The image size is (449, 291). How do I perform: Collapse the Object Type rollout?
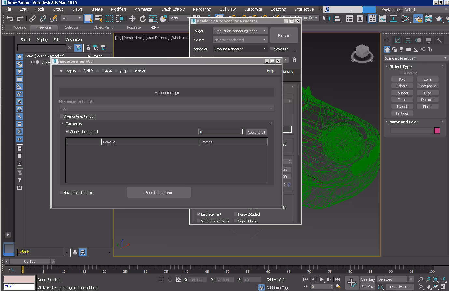tap(386, 66)
